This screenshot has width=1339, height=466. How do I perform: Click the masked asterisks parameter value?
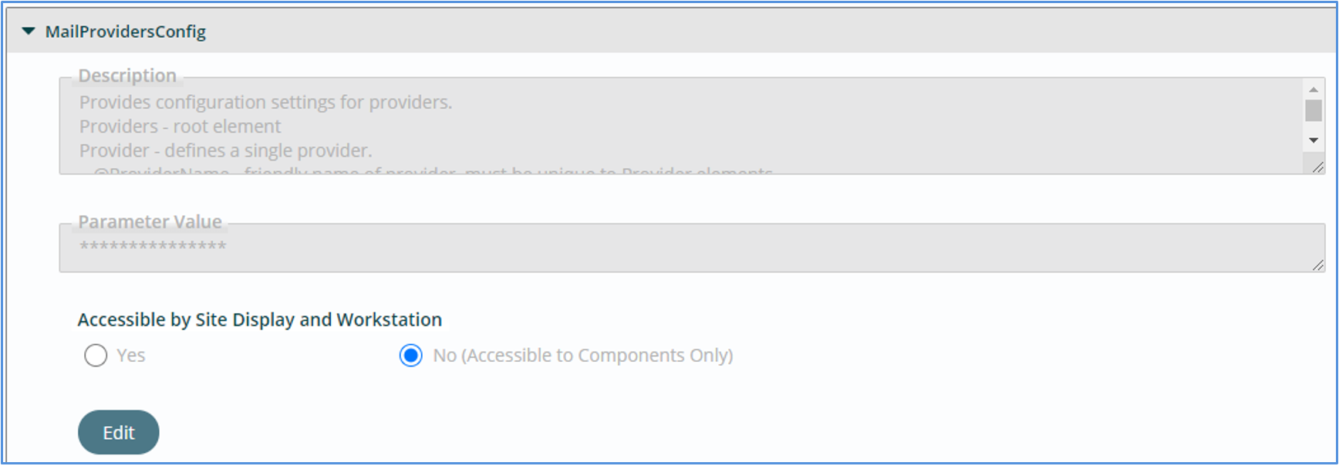[153, 247]
